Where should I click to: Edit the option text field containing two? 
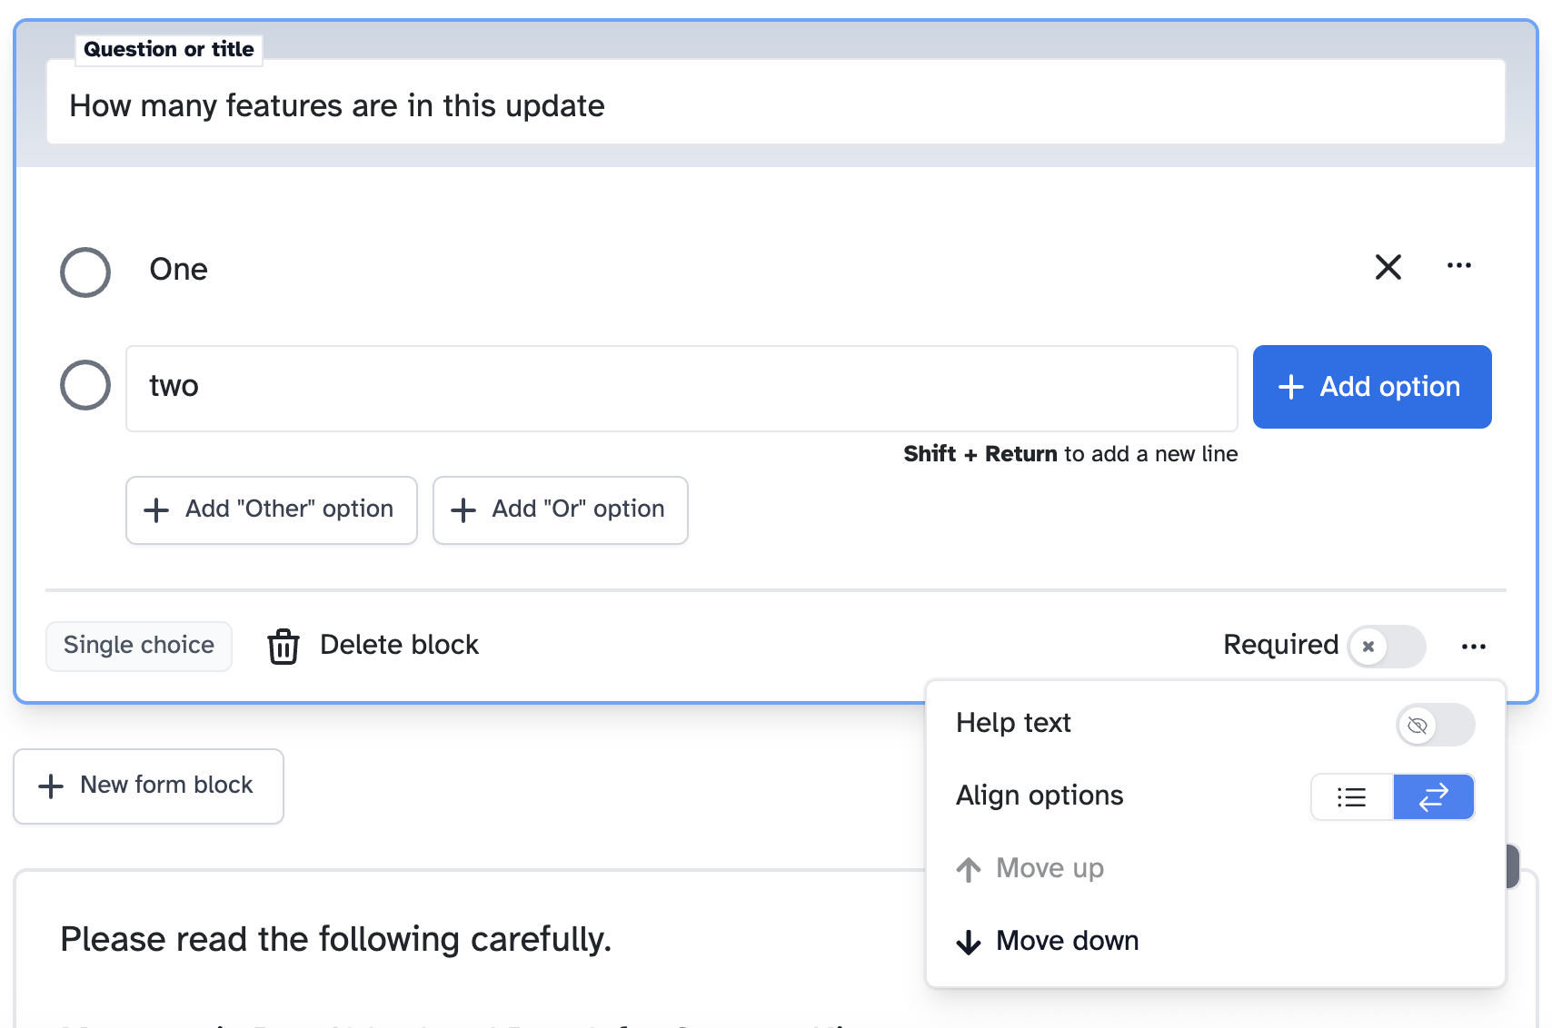681,387
